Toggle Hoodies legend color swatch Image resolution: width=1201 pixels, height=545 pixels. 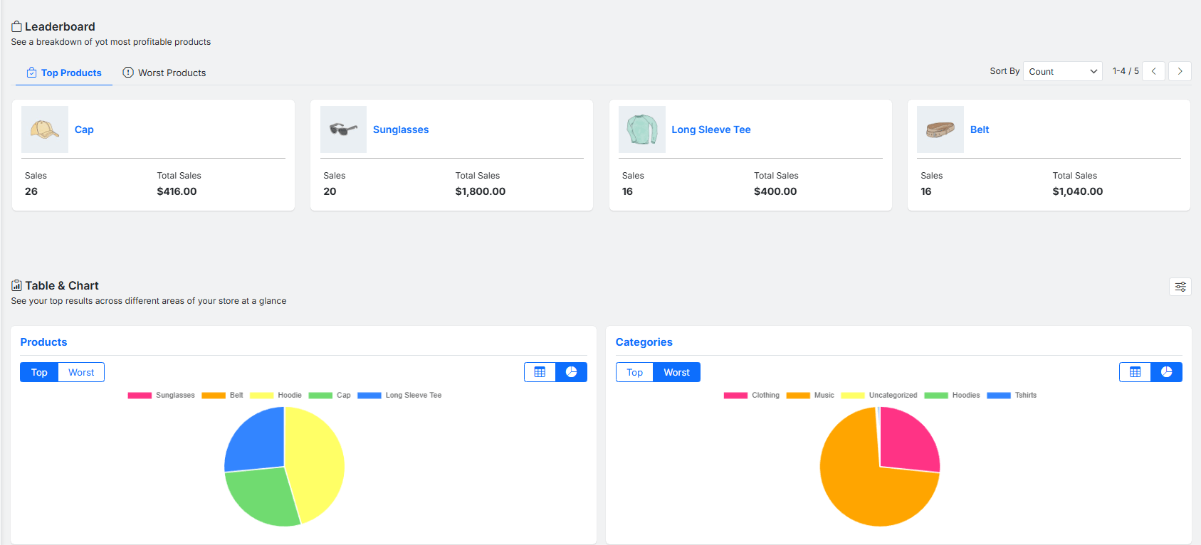tap(936, 395)
